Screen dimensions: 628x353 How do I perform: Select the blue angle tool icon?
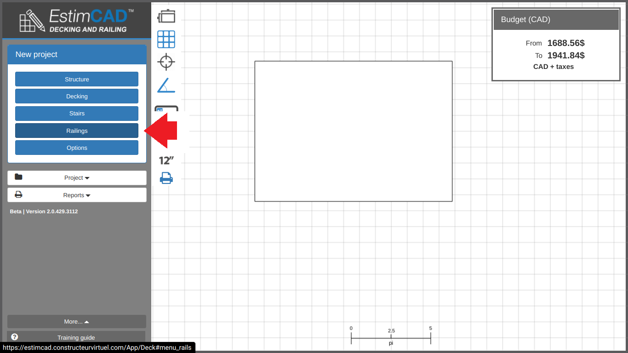pos(166,85)
